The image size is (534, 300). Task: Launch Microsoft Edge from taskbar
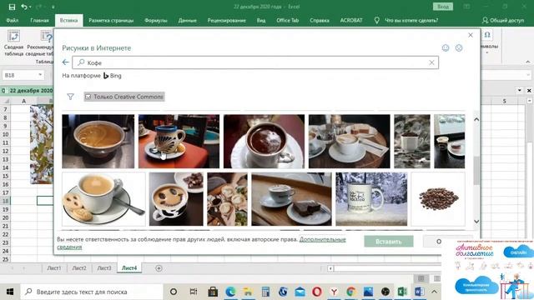pos(230,292)
